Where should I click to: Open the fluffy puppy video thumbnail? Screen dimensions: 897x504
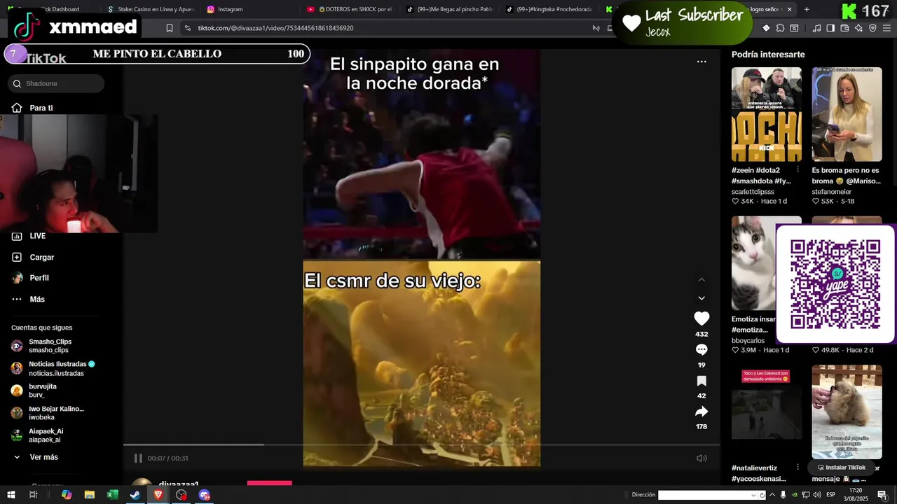coord(847,412)
